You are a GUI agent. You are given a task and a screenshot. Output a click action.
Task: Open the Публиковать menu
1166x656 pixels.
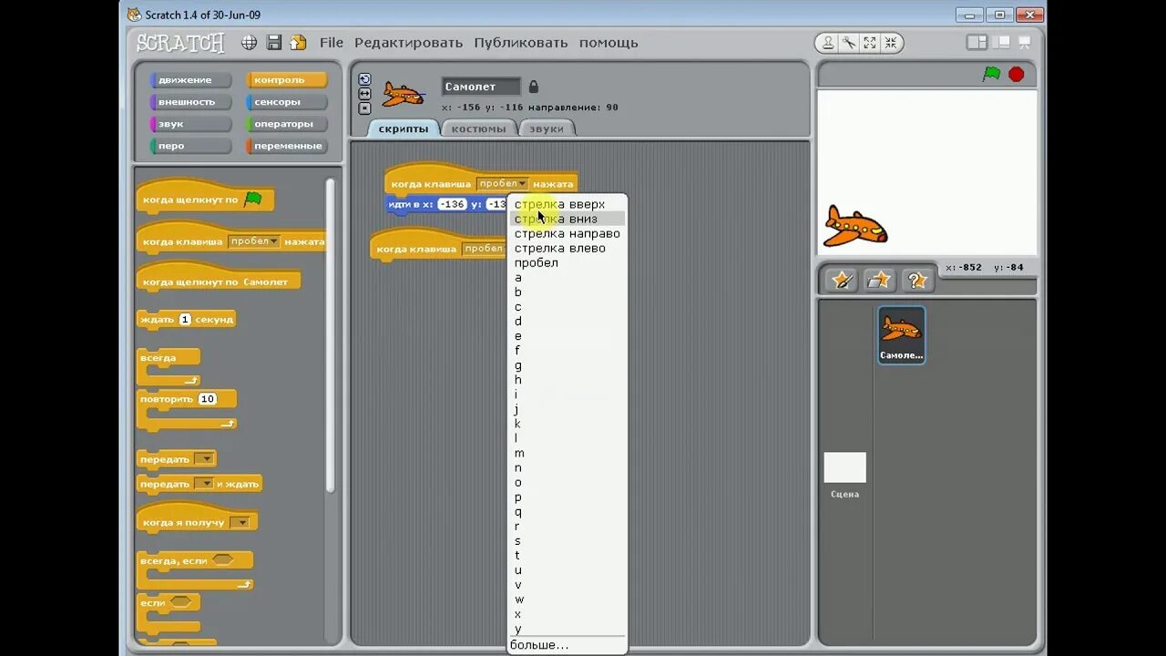pyautogui.click(x=520, y=43)
